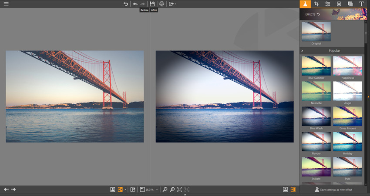
Task: Click the zoom to selection icon
Action: coord(187,189)
